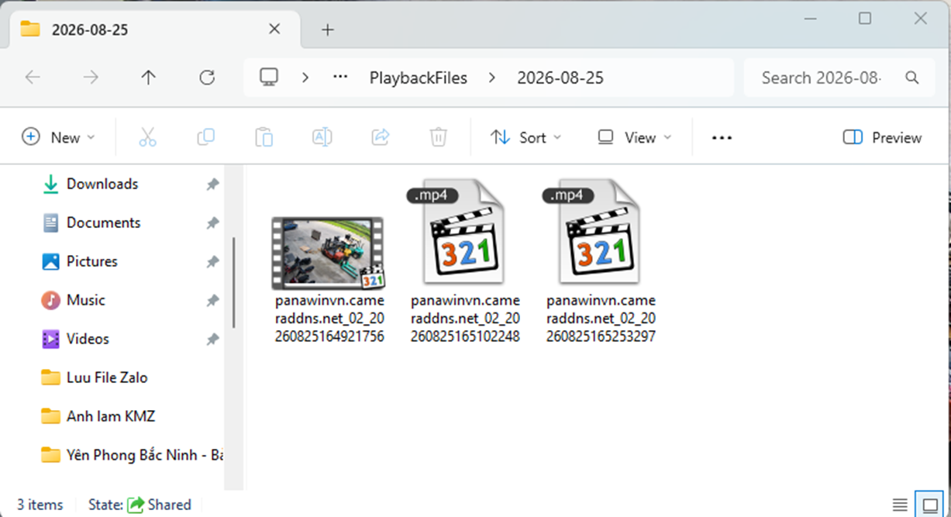
Task: Click PlaybackFiles in the address bar
Action: coord(419,78)
